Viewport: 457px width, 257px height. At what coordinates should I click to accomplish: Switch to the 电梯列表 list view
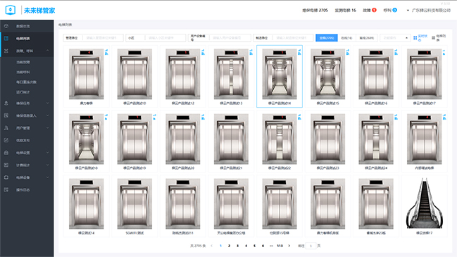click(x=439, y=38)
